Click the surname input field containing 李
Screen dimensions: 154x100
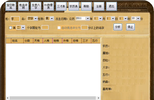tap(15, 19)
